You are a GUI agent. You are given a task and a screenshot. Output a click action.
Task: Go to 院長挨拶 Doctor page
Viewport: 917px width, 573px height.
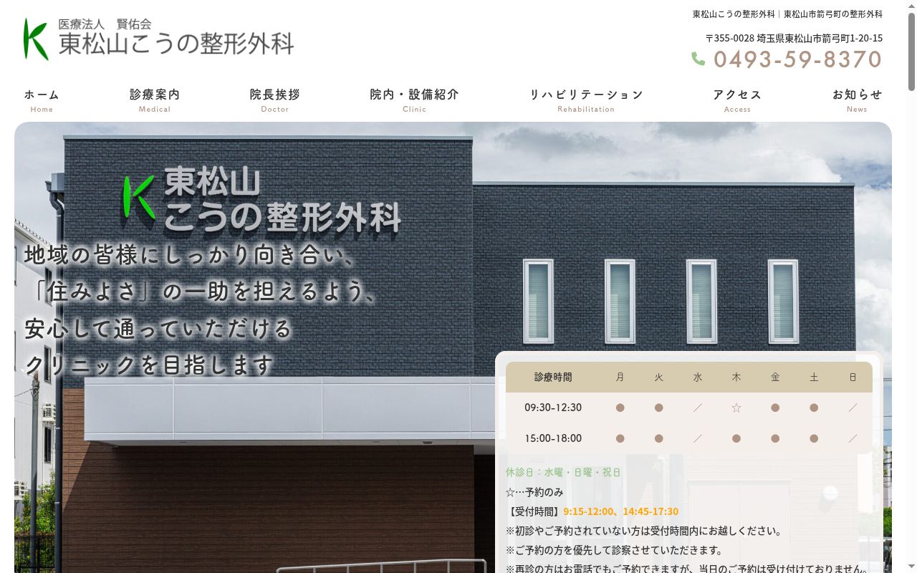pyautogui.click(x=275, y=100)
